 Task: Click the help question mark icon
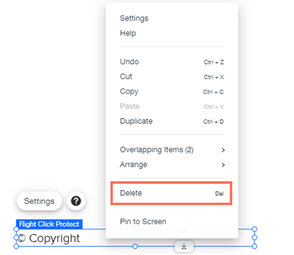[76, 201]
